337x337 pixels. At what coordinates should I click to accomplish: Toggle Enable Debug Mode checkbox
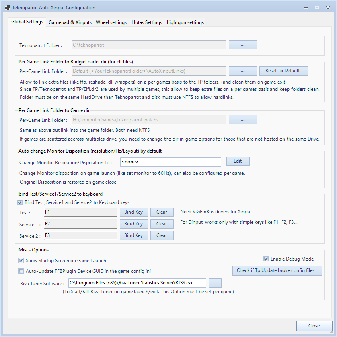pos(266,259)
